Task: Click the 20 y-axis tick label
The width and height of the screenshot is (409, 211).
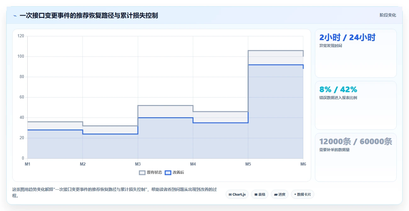Action: point(22,138)
